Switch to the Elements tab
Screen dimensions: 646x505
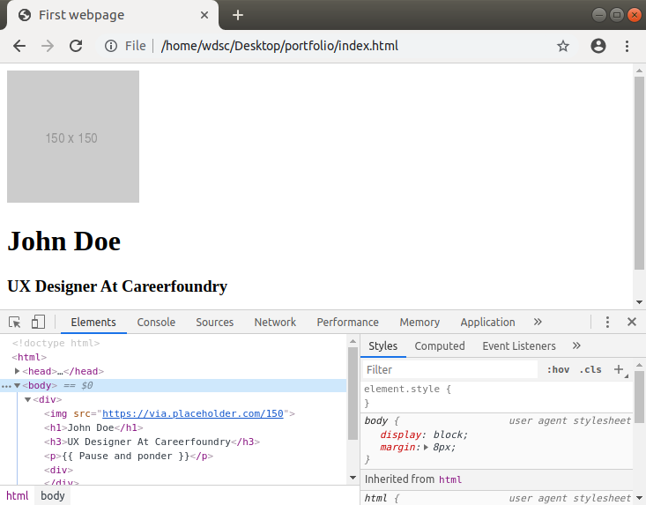[x=93, y=322]
